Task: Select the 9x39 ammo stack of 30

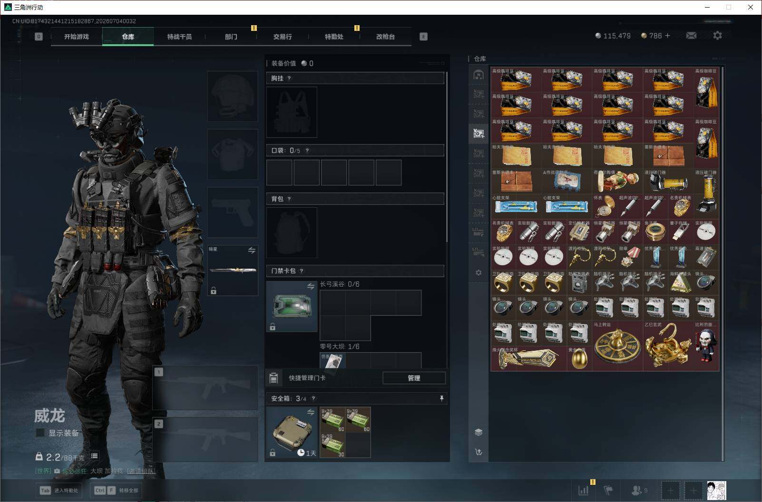Action: 332,445
